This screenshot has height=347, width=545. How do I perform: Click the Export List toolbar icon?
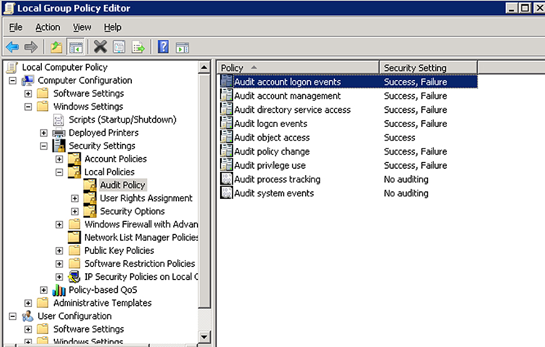(138, 47)
